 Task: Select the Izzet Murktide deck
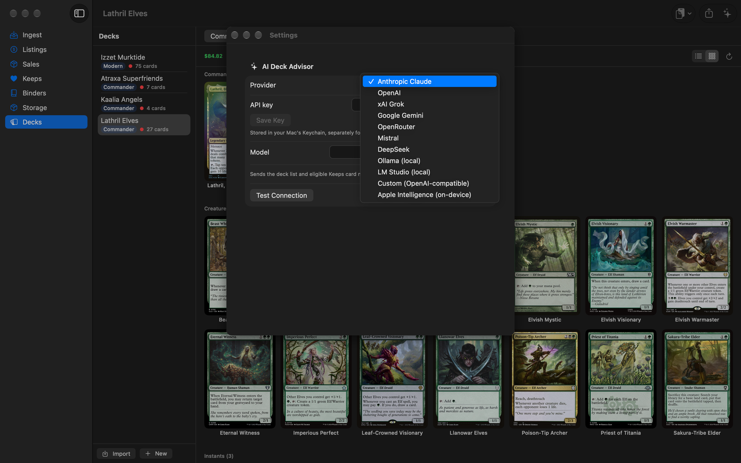[144, 61]
